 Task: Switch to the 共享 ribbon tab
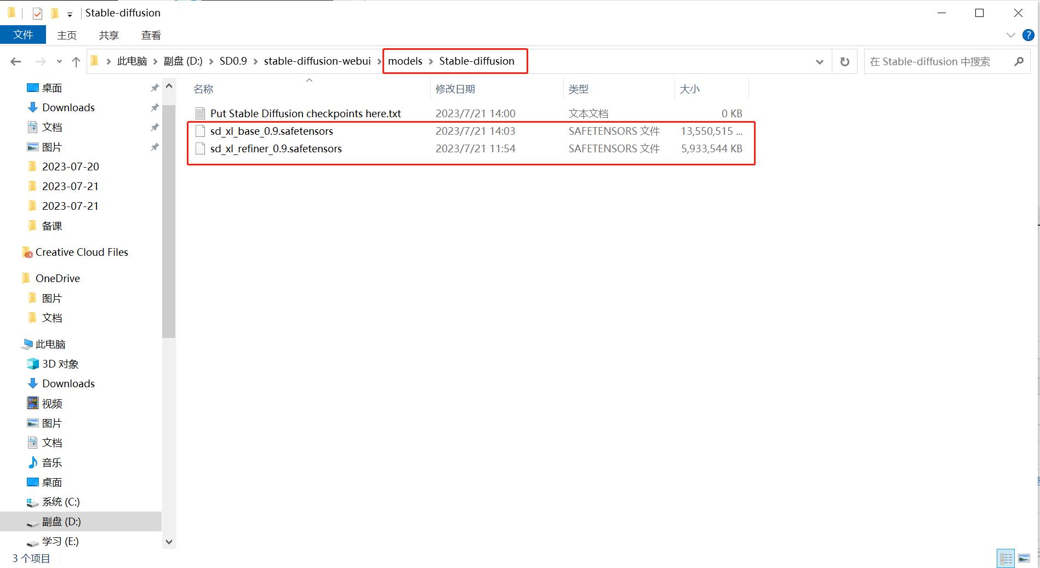click(x=108, y=36)
